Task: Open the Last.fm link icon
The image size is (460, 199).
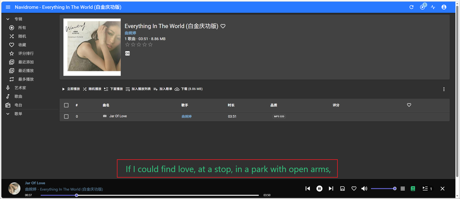Action: pos(127,53)
